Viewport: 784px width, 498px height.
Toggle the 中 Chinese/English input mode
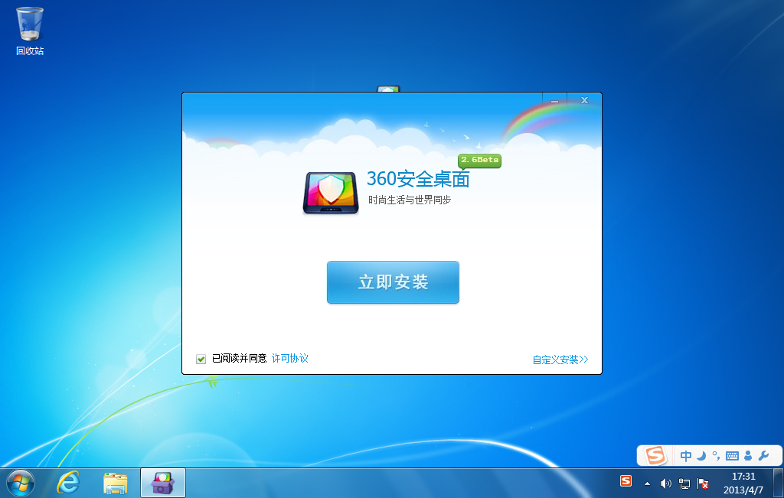(x=686, y=455)
